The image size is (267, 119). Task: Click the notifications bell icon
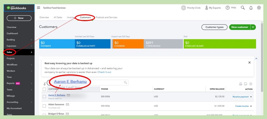[251, 8]
